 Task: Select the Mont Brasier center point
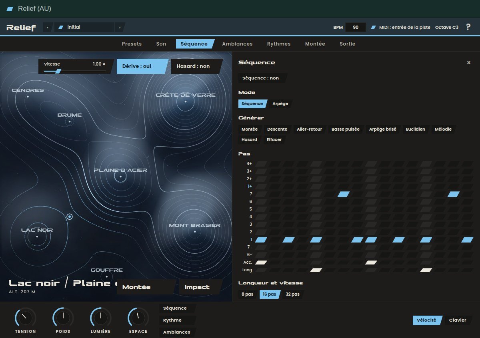195,232
